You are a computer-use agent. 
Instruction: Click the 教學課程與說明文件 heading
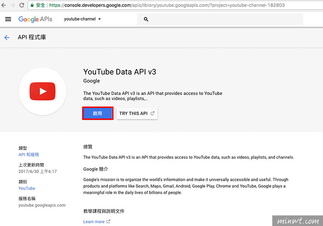[x=104, y=211]
